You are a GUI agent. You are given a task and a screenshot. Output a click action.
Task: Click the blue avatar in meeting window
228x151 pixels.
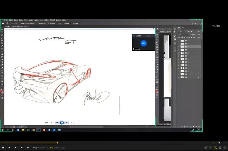pos(144,43)
